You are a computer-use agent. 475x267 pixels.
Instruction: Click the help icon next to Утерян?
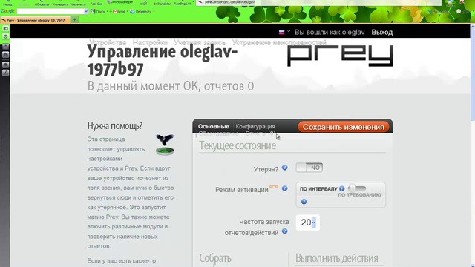tap(284, 168)
